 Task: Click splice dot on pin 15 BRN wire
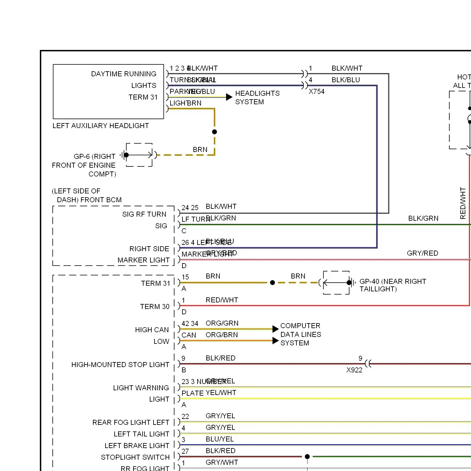coord(273,283)
